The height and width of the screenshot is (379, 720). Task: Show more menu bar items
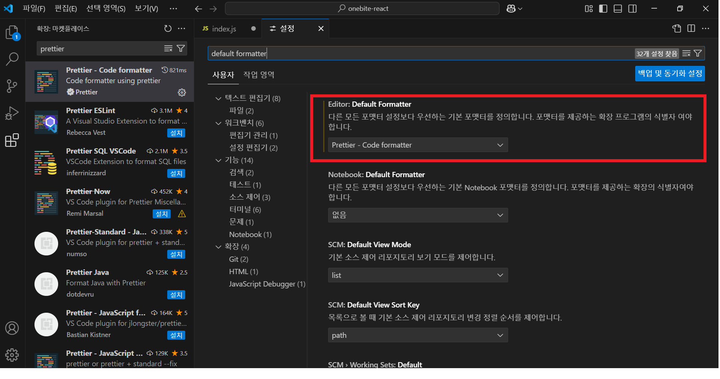pos(173,9)
